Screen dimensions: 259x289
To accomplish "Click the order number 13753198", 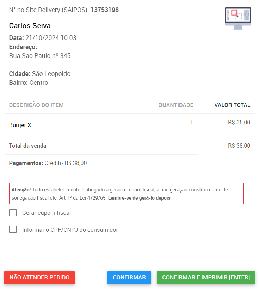I will click(105, 10).
